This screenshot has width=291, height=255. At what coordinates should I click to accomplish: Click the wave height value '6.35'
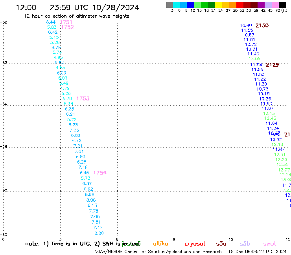(x=70, y=109)
